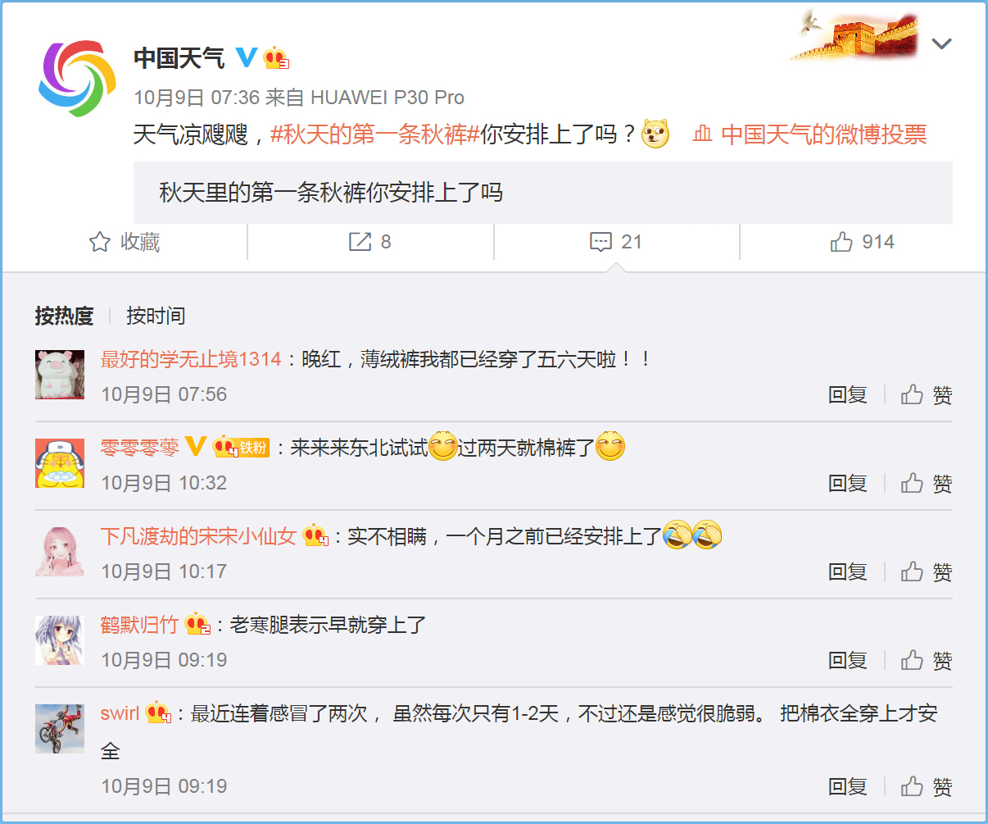Open swirl's motorcycle avatar thumbnail
The image size is (988, 824).
60,728
